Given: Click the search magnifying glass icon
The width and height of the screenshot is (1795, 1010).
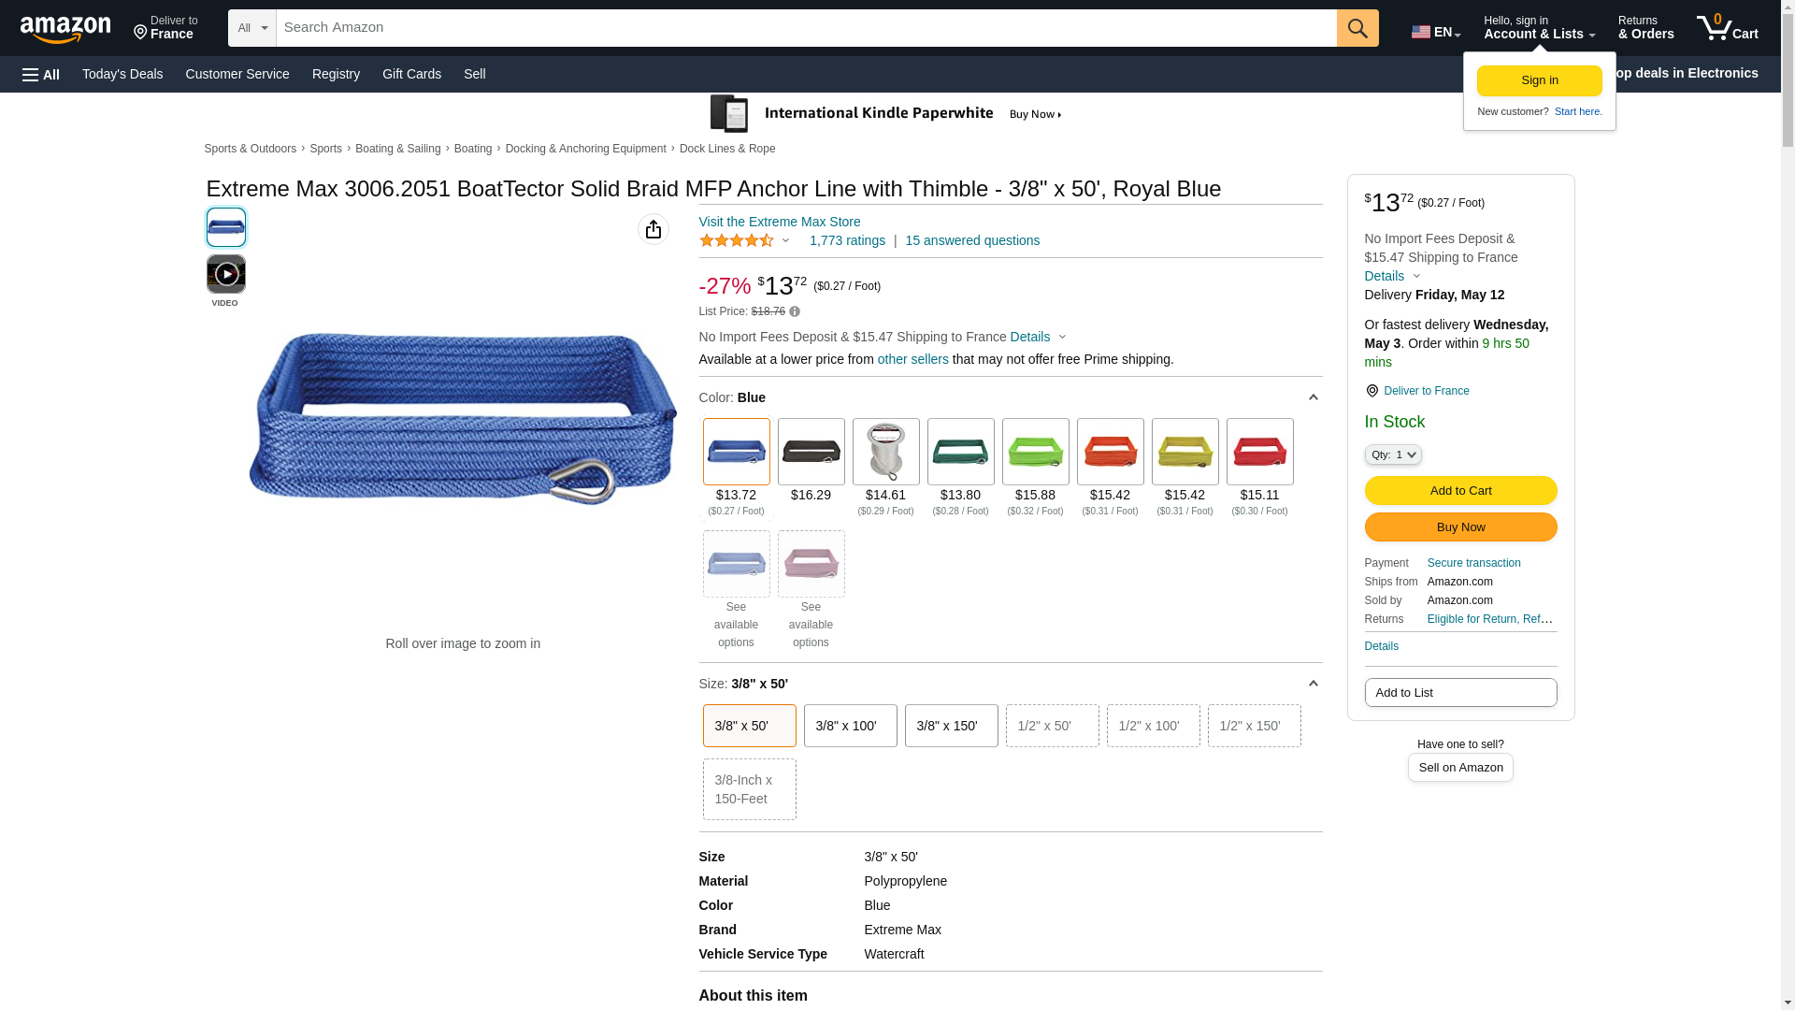Looking at the screenshot, I should [1357, 28].
